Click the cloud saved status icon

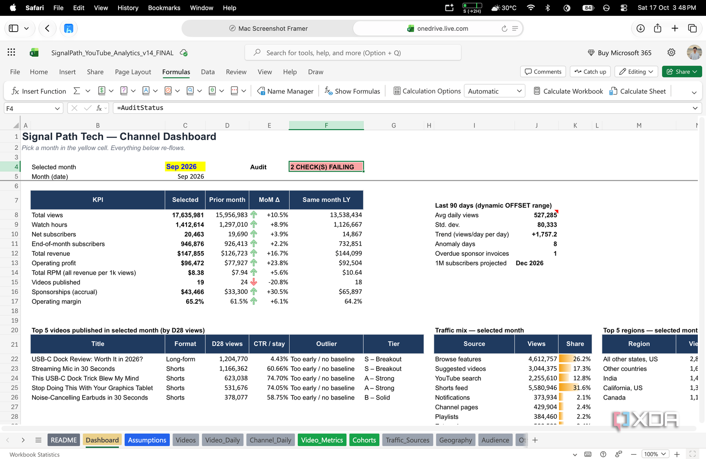(x=184, y=53)
